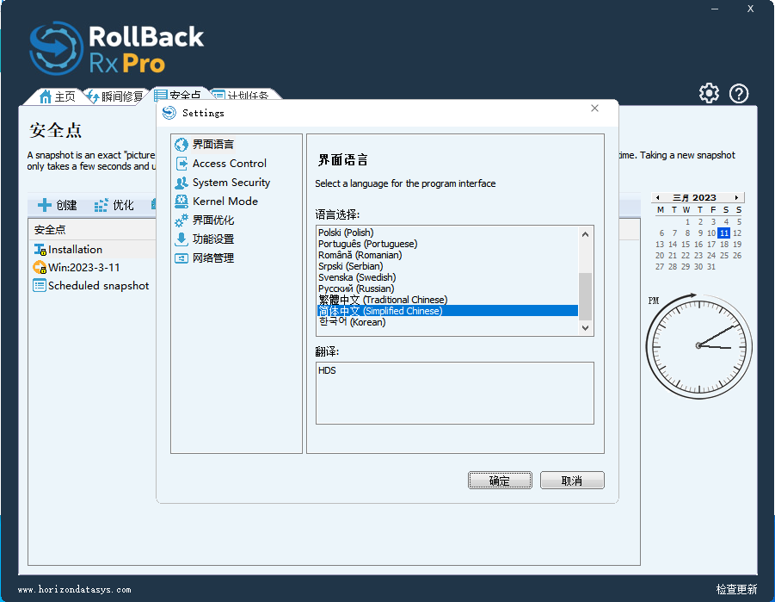Click the Access Control icon in sidebar

[x=181, y=164]
